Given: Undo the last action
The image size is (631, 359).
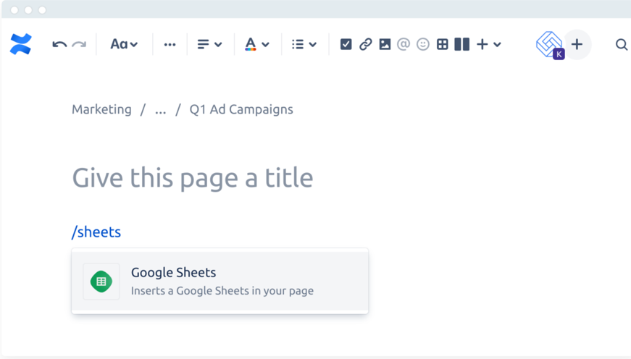Looking at the screenshot, I should coord(59,45).
